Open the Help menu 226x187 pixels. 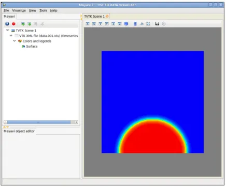(x=54, y=10)
